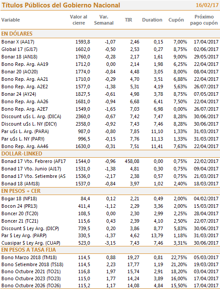The height and width of the screenshot is (289, 220).
Task: Click Cuasipar $ Ley Arg. (CUAP) row
Action: coord(110,243)
